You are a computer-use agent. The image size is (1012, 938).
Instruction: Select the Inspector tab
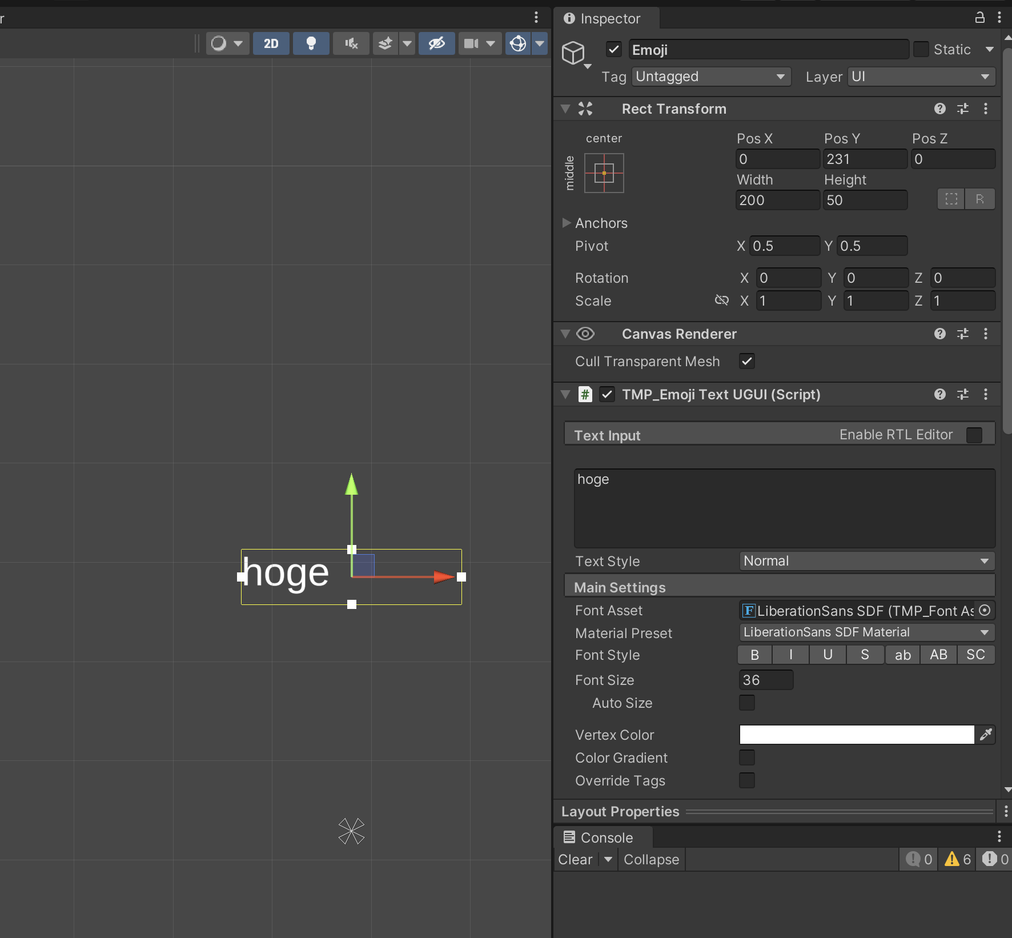607,18
